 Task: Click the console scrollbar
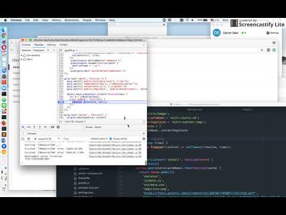(145, 162)
